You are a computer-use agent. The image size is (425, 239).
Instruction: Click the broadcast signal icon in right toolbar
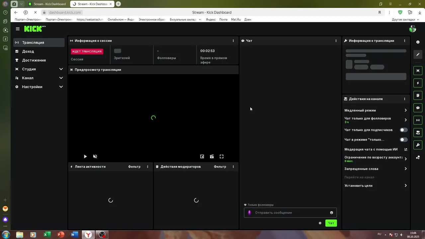tap(418, 120)
